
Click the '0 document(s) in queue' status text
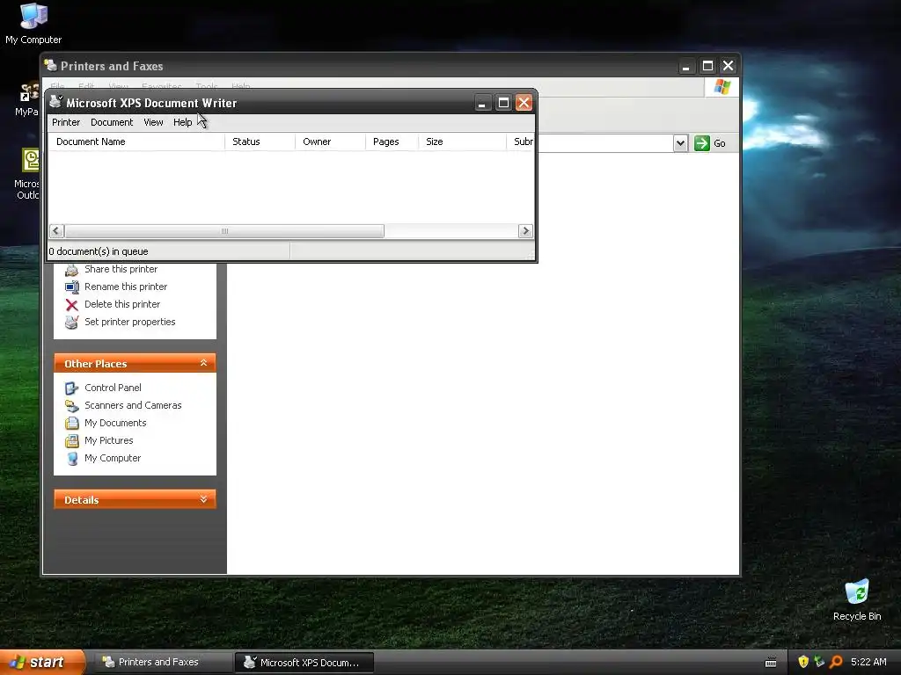click(x=99, y=251)
